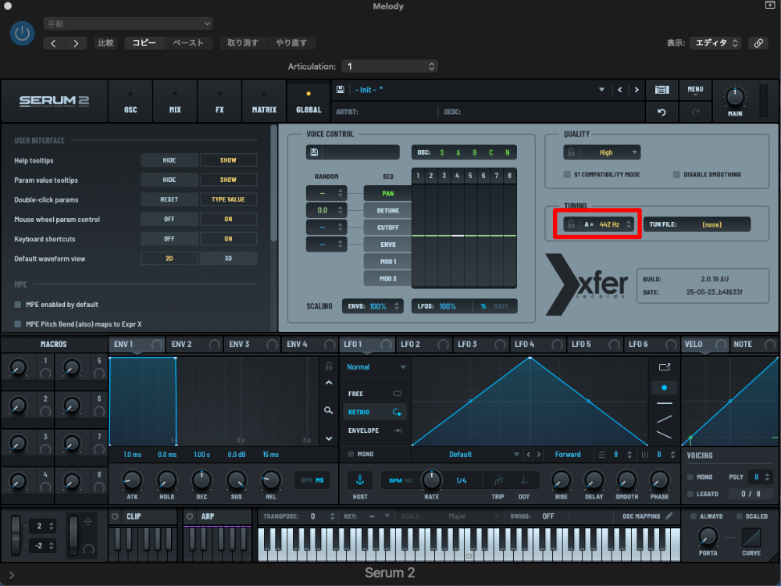Open the view mode dropdown in host header

(x=715, y=43)
